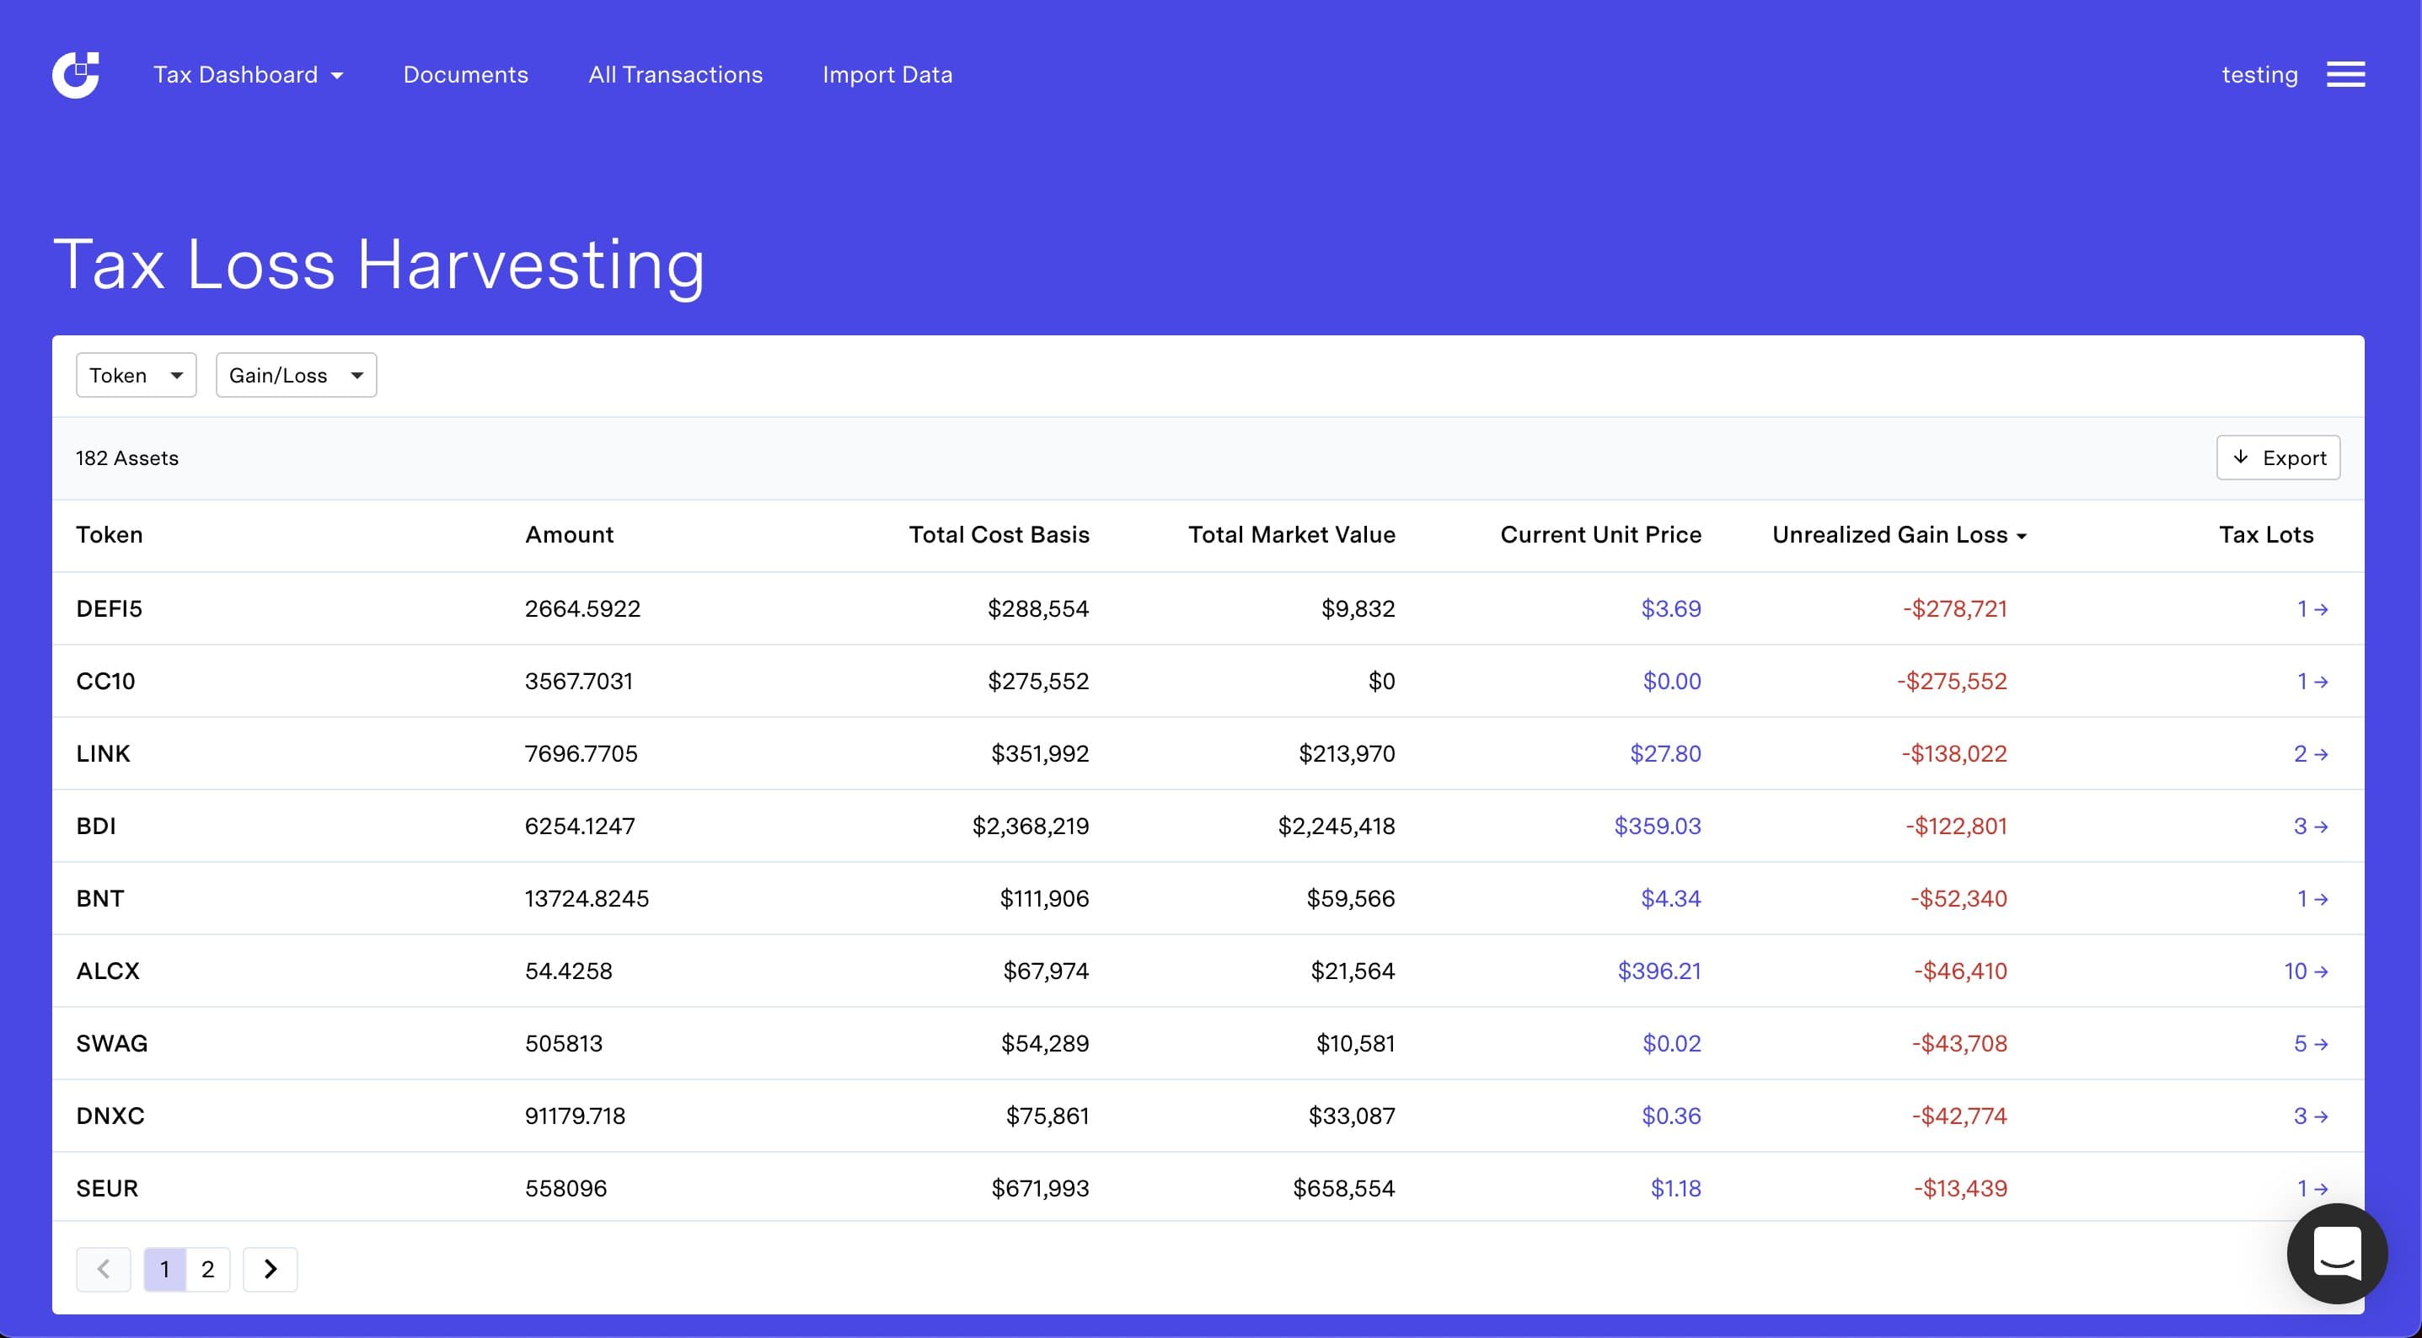2422x1338 pixels.
Task: Click DEFI5 unit price $3.69
Action: pos(1671,608)
